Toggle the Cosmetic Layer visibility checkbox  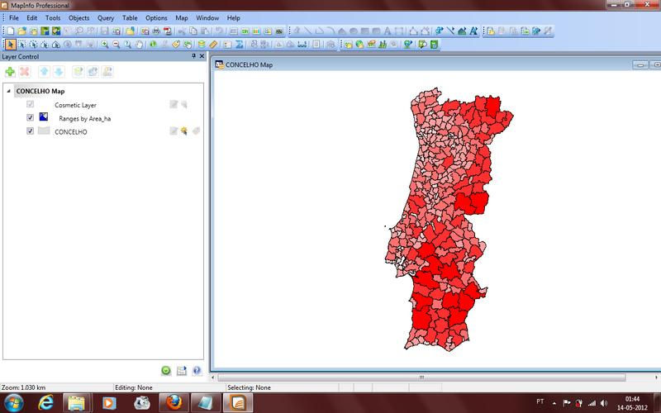coord(30,104)
